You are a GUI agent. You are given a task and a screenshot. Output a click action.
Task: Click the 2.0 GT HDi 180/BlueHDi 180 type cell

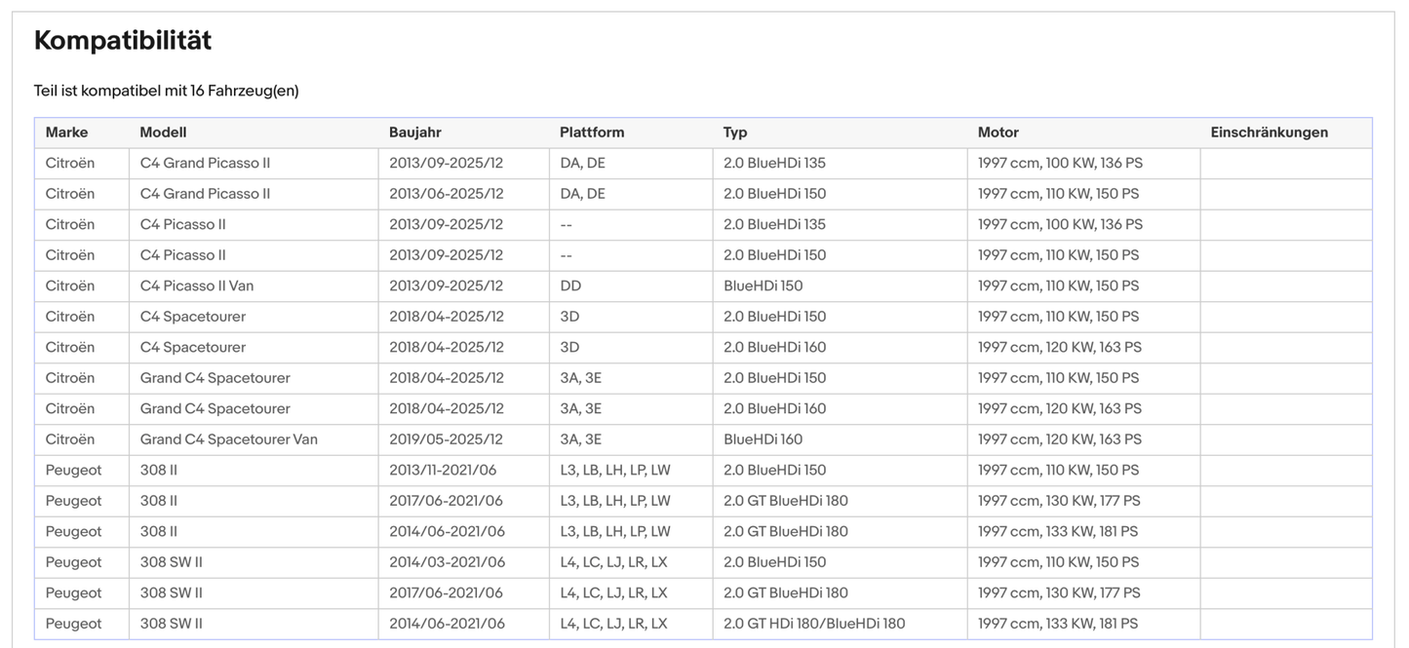(814, 624)
